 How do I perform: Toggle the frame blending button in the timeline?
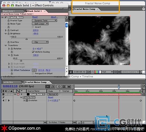[64, 86]
